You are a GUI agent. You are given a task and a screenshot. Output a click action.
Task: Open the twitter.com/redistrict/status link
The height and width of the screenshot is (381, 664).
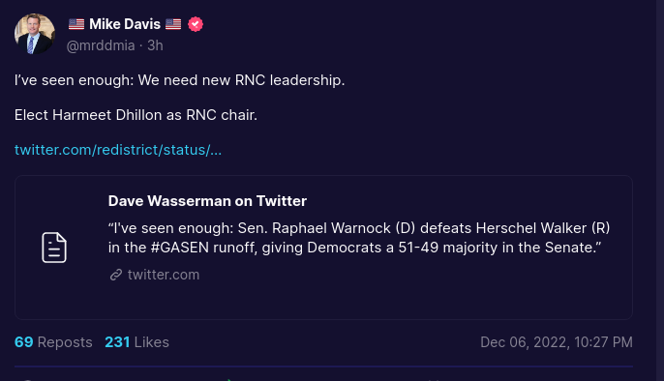tap(118, 150)
